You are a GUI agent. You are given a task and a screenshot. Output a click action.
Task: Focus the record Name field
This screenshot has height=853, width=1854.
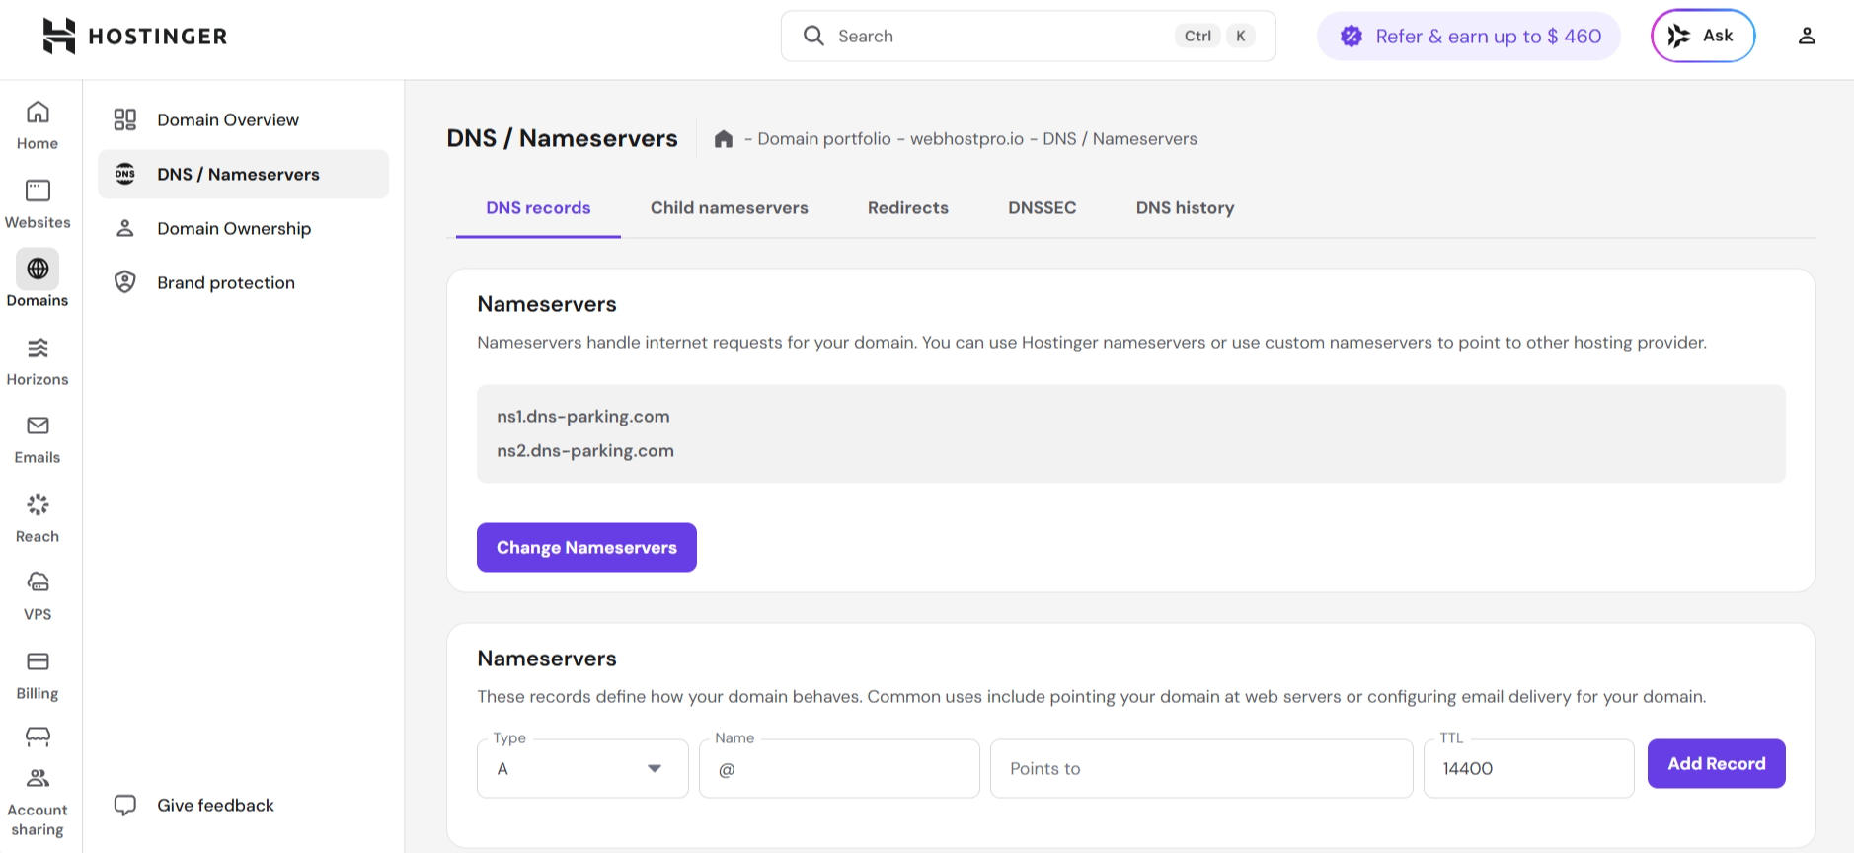[839, 768]
